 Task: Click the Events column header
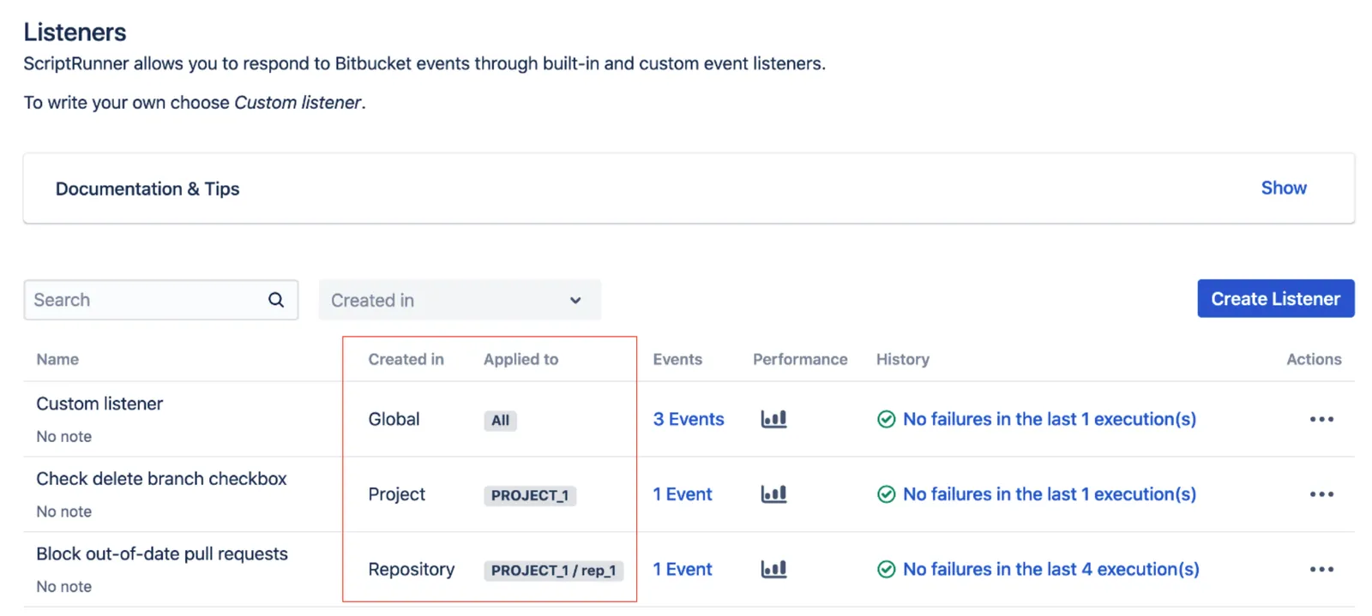coord(677,360)
